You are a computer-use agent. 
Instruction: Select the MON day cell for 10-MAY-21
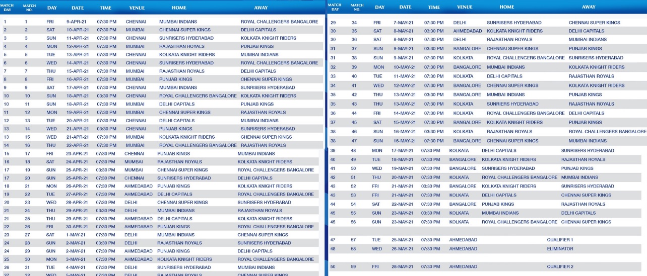(x=378, y=67)
